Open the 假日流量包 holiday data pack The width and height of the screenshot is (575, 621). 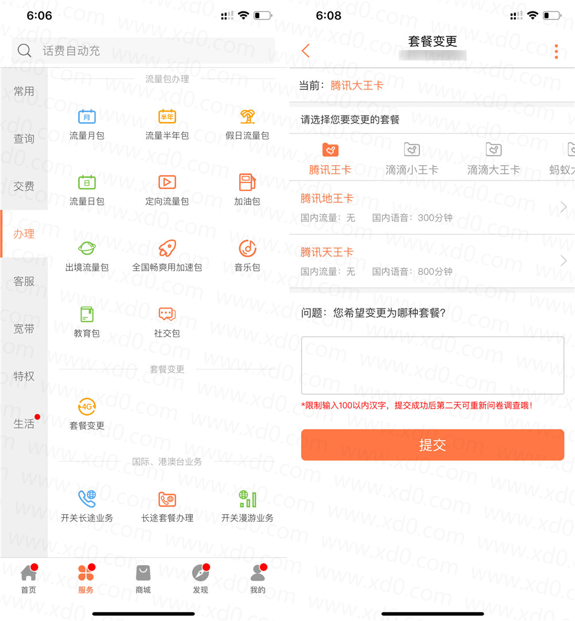(247, 117)
